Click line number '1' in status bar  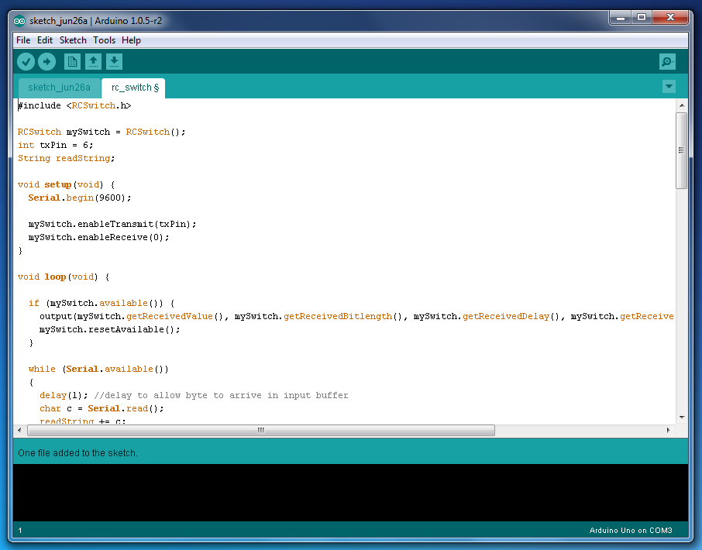coord(19,531)
